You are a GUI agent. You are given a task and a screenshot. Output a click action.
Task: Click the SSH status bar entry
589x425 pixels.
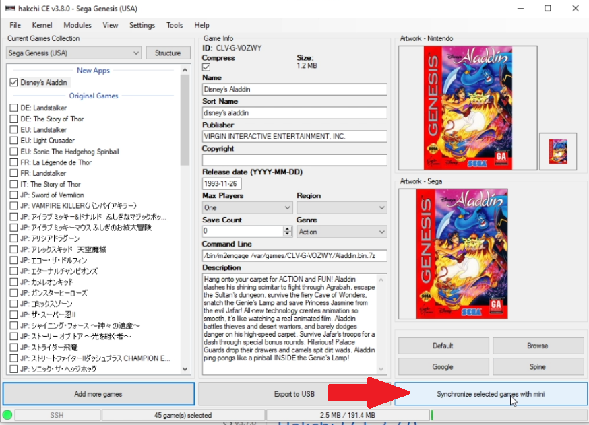point(57,415)
